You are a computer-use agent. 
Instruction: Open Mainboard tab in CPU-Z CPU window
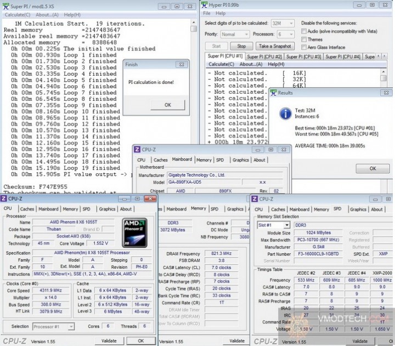pyautogui.click(x=48, y=209)
